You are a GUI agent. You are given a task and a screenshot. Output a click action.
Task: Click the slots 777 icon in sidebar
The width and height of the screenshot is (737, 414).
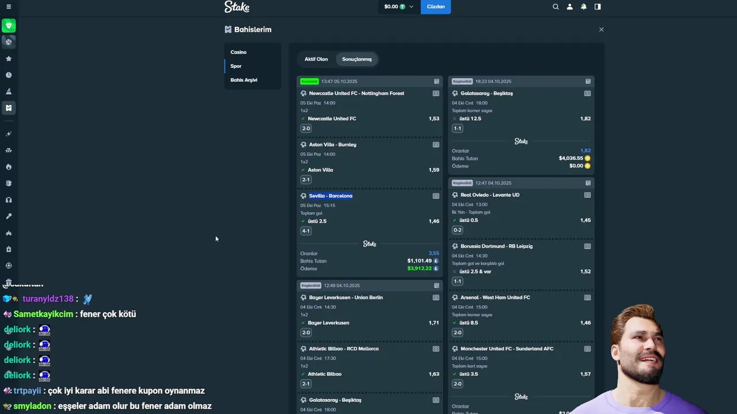point(9,150)
